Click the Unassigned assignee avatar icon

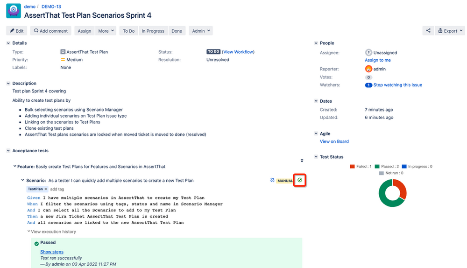tap(368, 53)
